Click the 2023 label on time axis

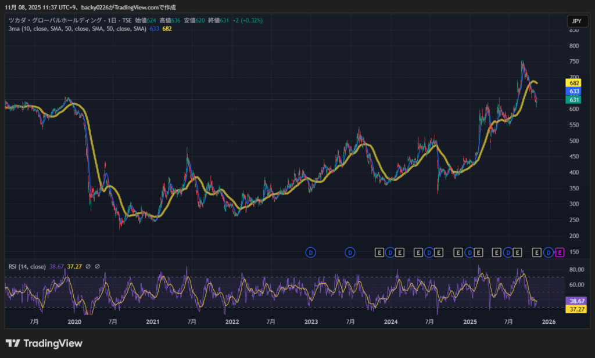[311, 321]
